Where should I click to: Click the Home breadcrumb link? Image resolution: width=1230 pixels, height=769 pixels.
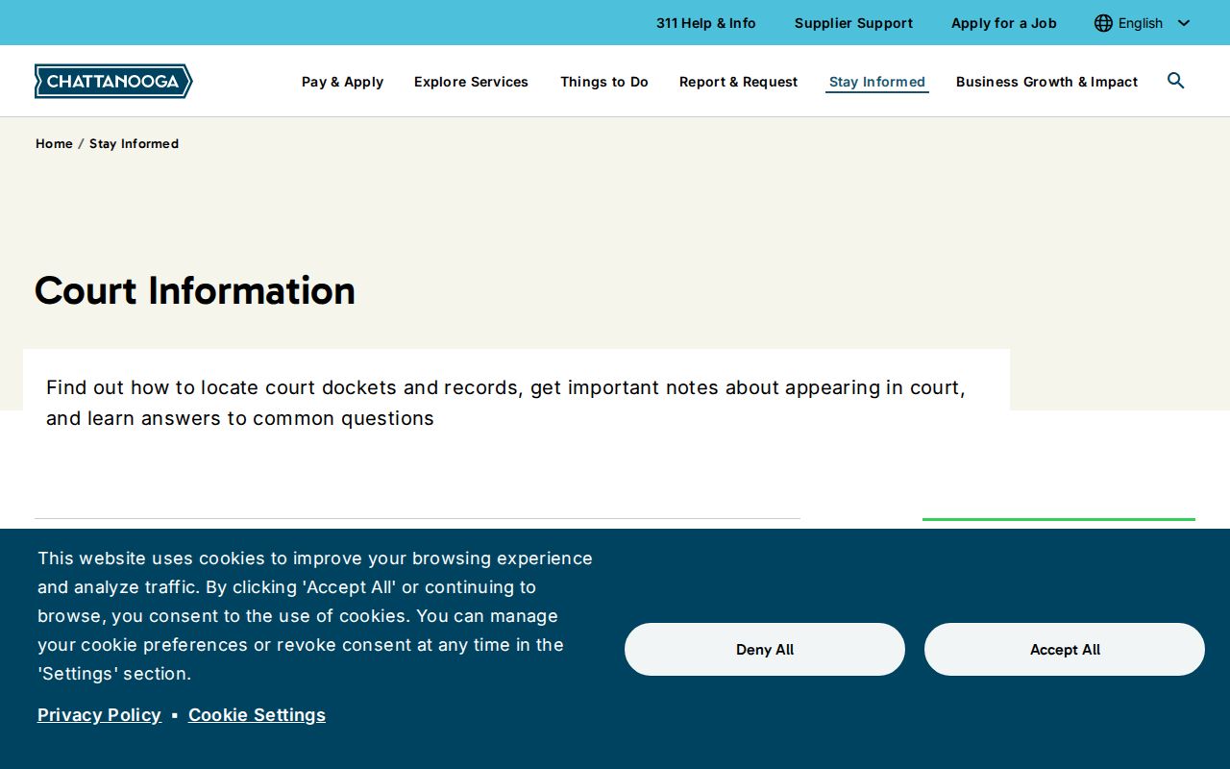pos(54,143)
